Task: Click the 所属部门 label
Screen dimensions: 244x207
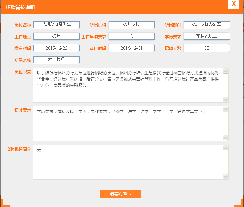Action: [x=173, y=25]
